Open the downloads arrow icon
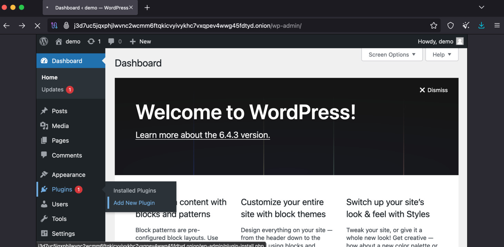The height and width of the screenshot is (247, 504). [482, 26]
